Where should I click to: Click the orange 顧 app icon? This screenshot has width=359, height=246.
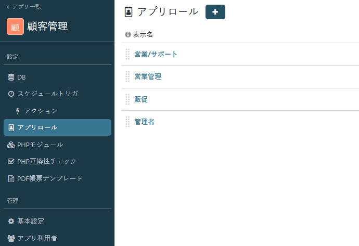(x=15, y=27)
